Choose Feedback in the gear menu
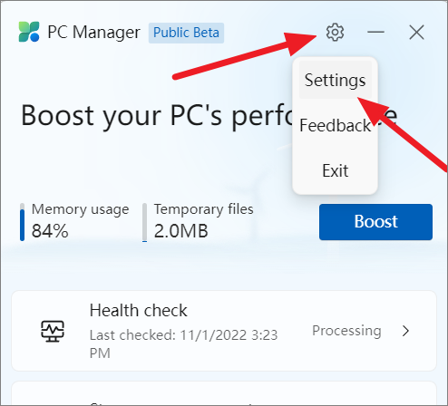 pos(335,125)
